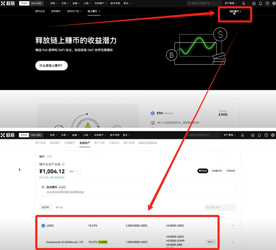Screen dimensions: 276x250
Task: Switch to Web3 钱包 in lower header
Action: pyautogui.click(x=36, y=135)
